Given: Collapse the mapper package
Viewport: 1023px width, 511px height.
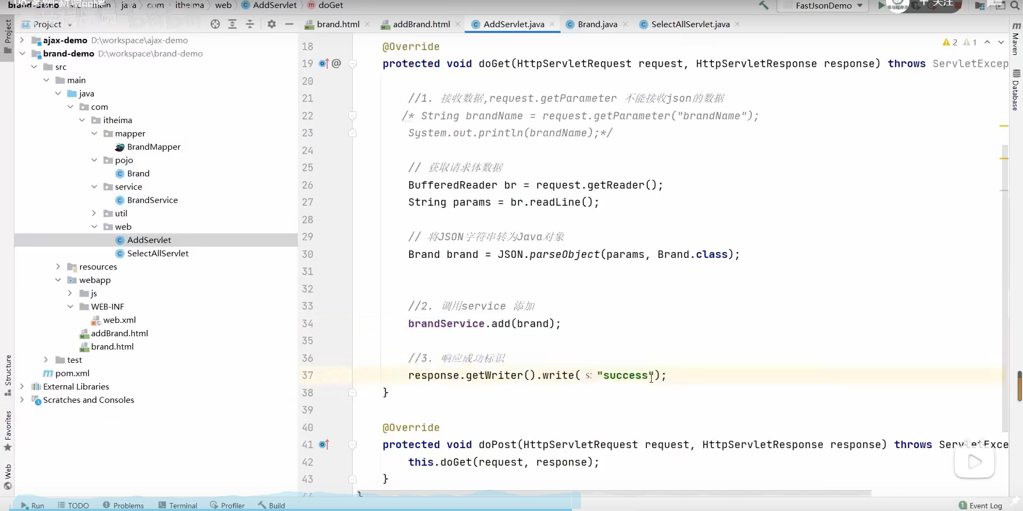Looking at the screenshot, I should [x=94, y=133].
